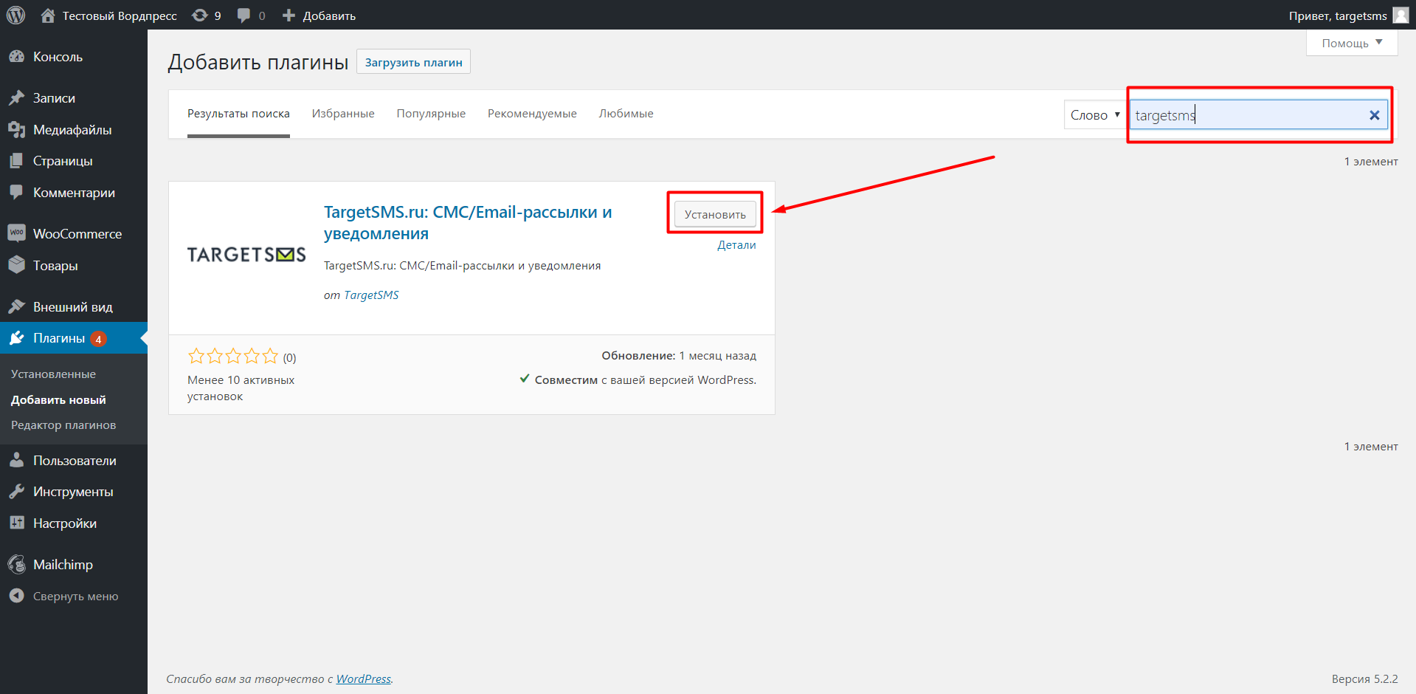
Task: Open Установленные plugins submenu item
Action: coord(53,374)
